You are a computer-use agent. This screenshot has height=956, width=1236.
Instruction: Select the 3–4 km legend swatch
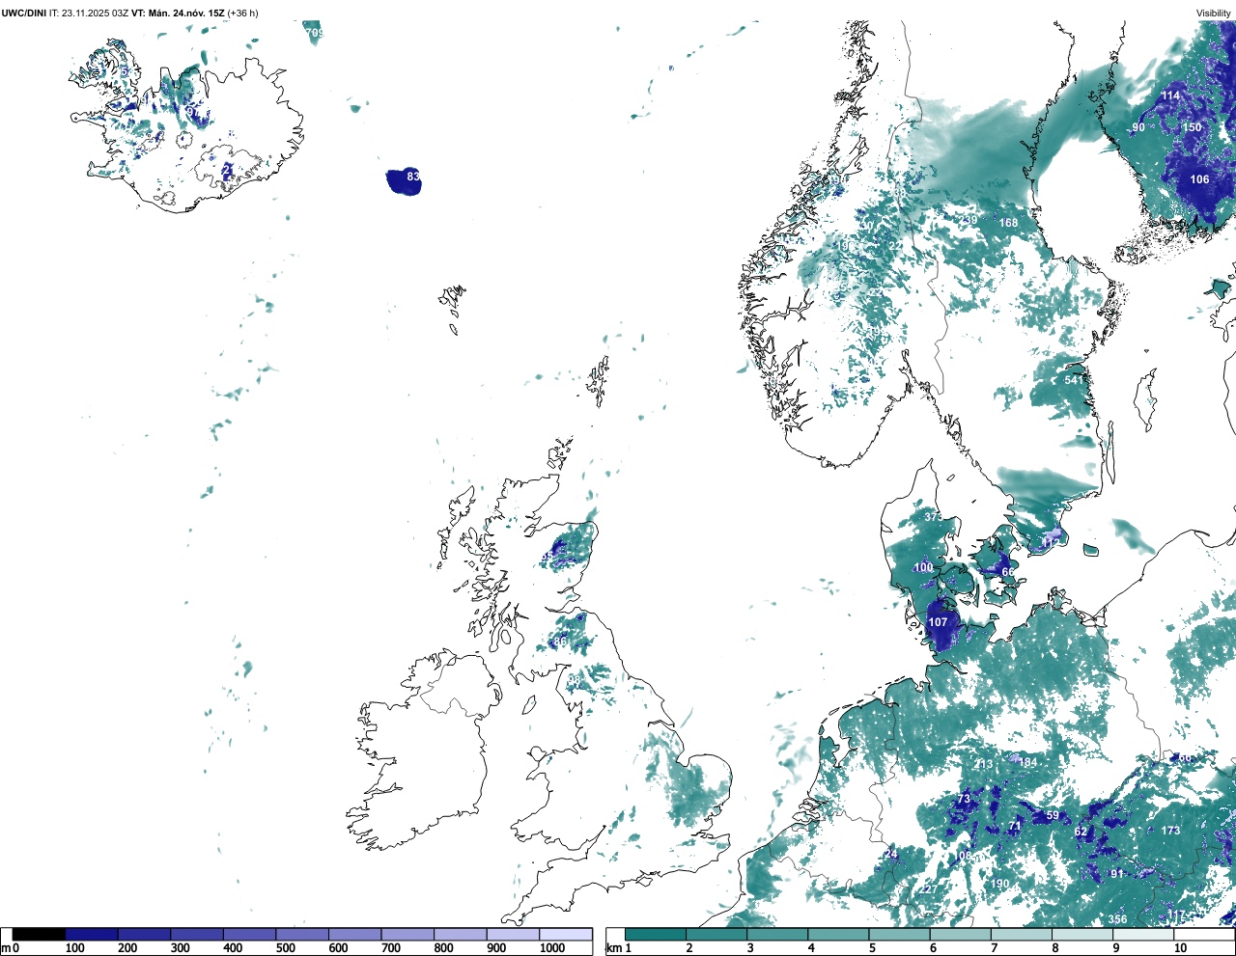[777, 935]
